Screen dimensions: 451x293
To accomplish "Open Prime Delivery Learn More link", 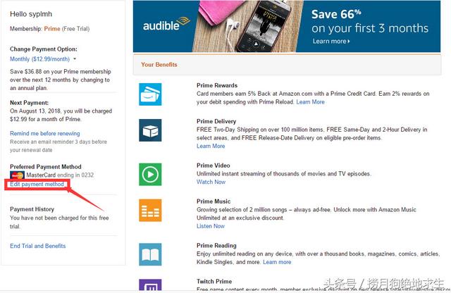I will (x=211, y=146).
